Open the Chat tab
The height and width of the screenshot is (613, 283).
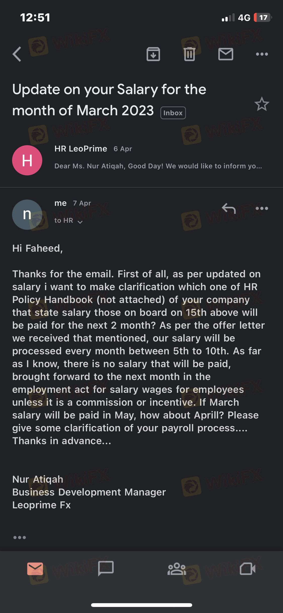tap(106, 569)
